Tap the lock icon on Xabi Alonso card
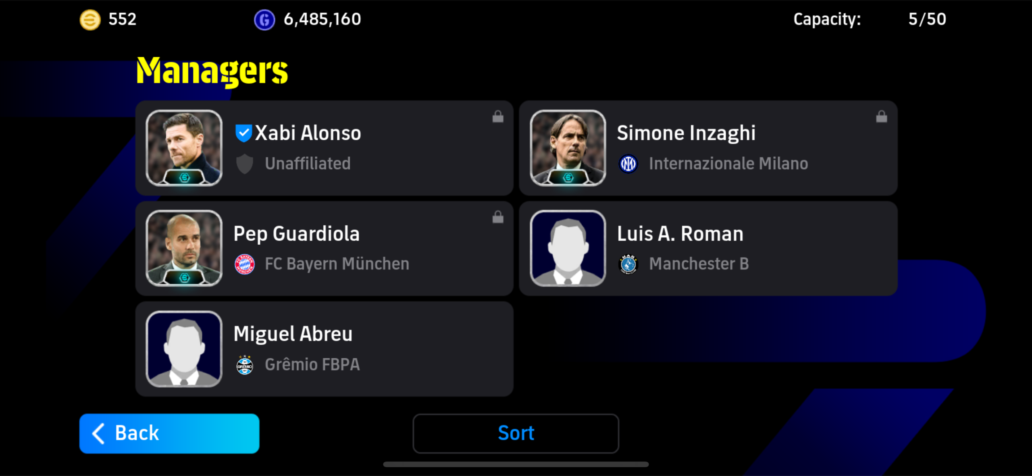Screen dimensions: 1032x476 coord(498,116)
